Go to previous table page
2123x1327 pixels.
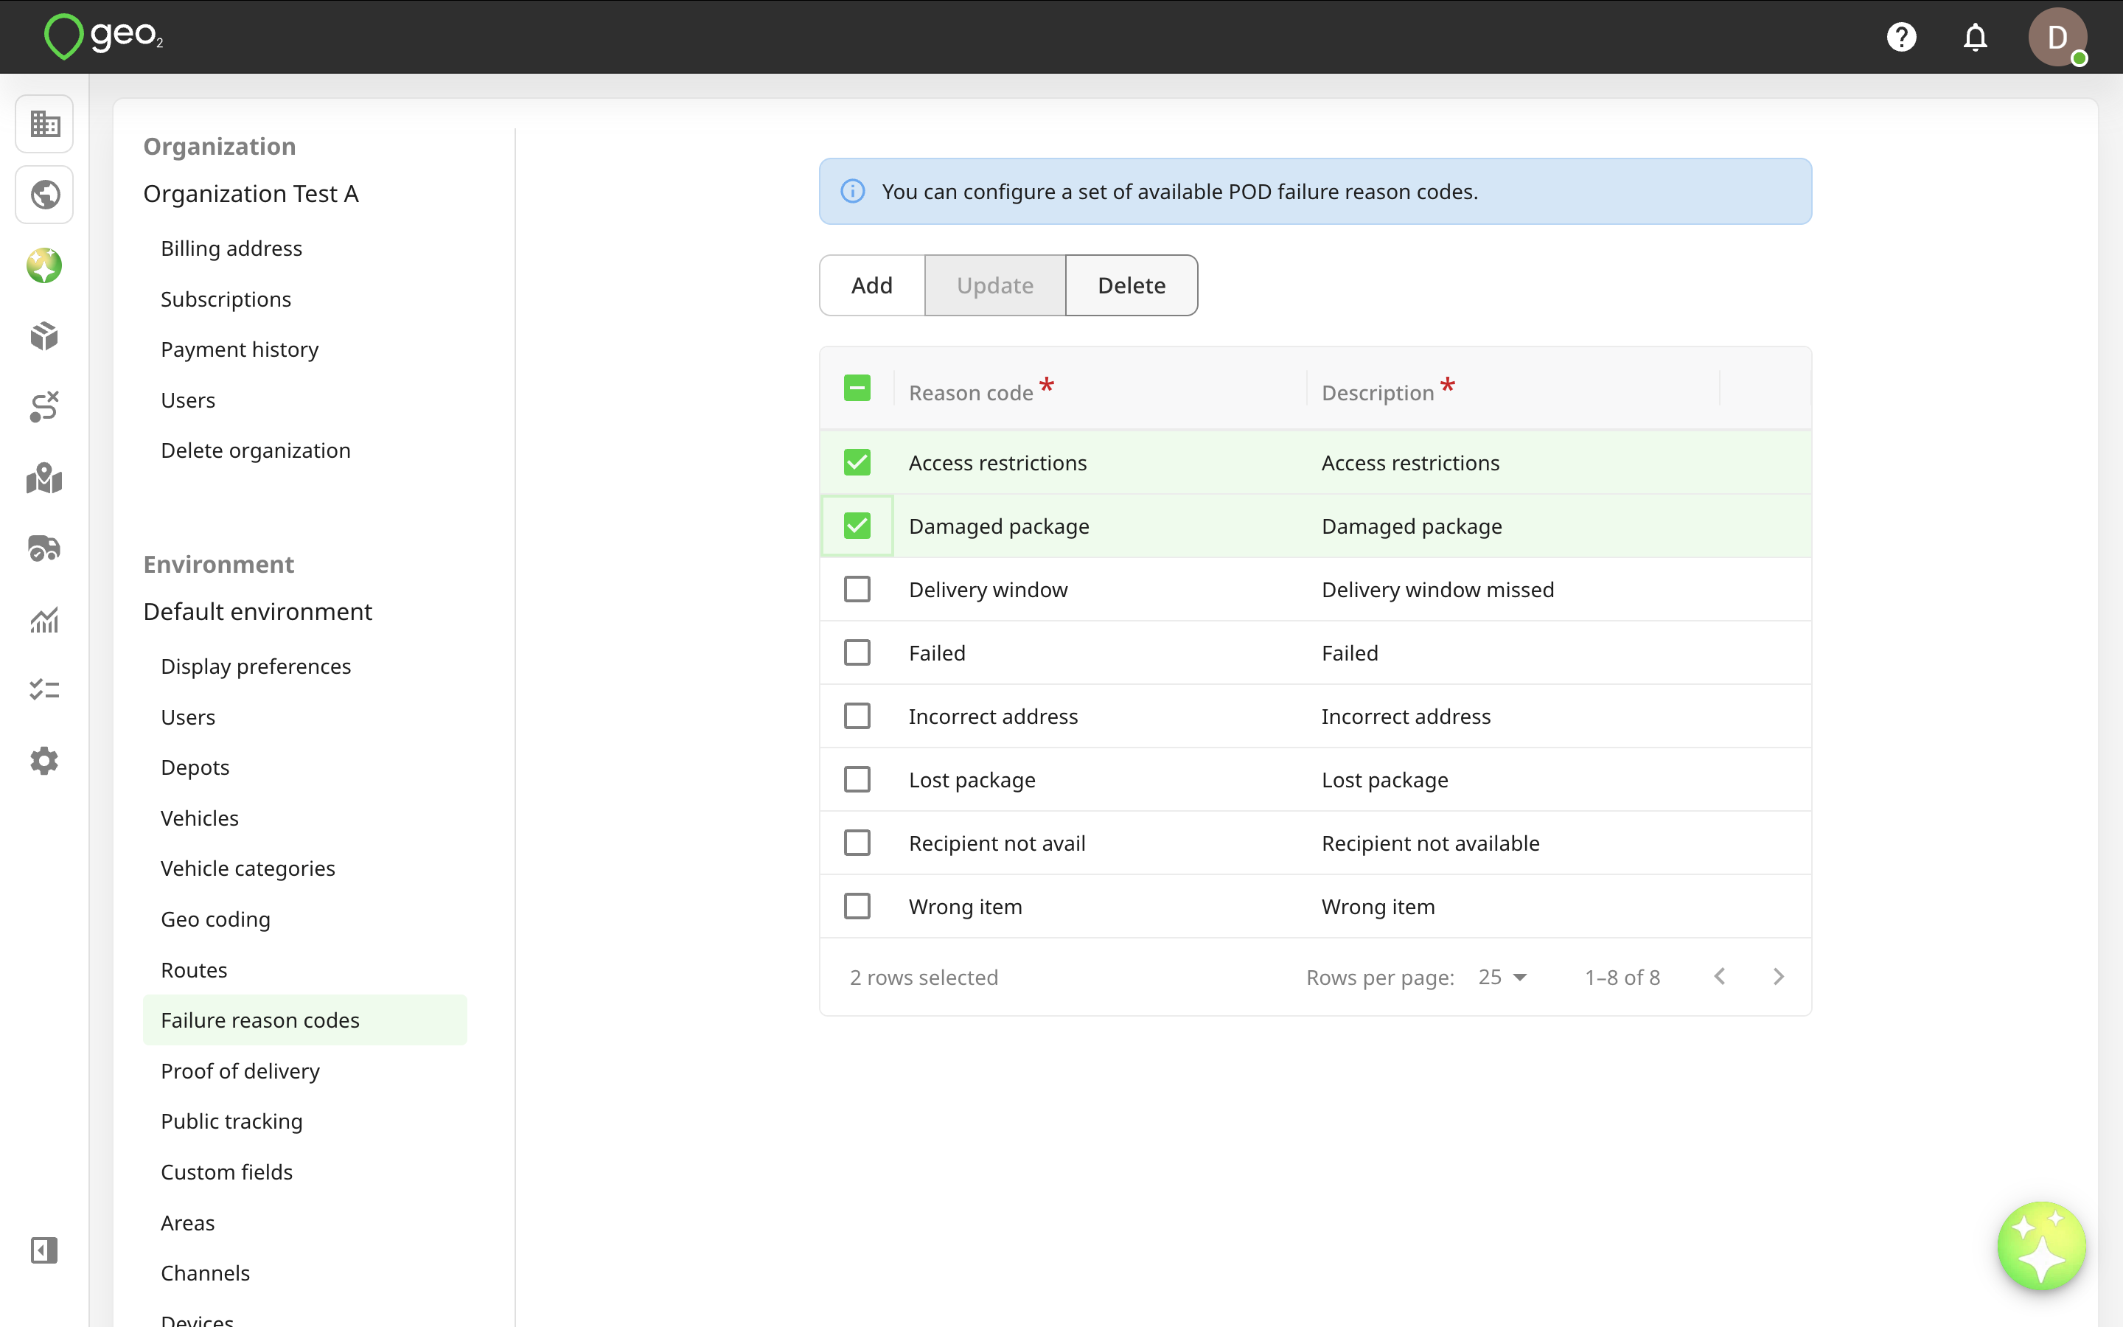coord(1720,977)
